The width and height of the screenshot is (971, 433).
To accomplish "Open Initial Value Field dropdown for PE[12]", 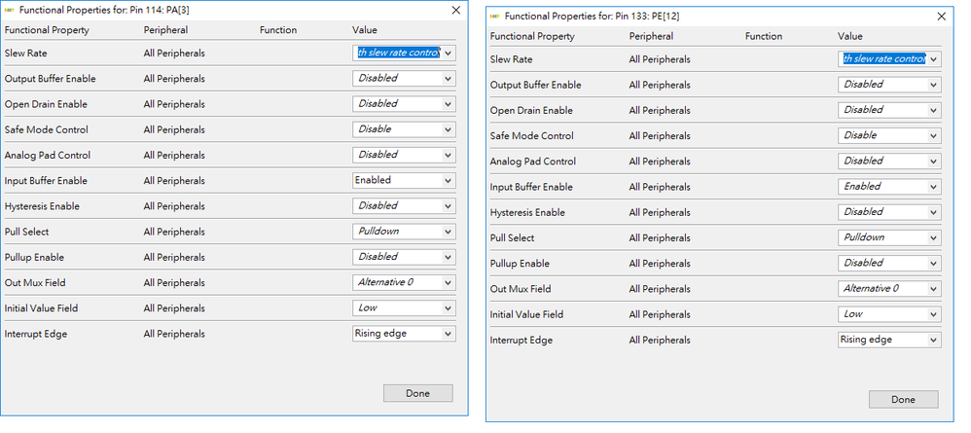I will [934, 314].
